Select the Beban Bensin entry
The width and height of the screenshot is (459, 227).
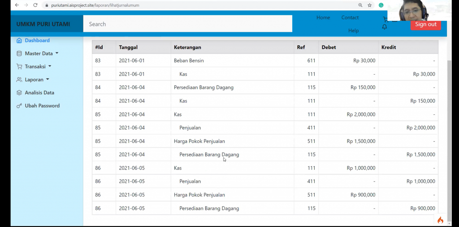pos(189,61)
